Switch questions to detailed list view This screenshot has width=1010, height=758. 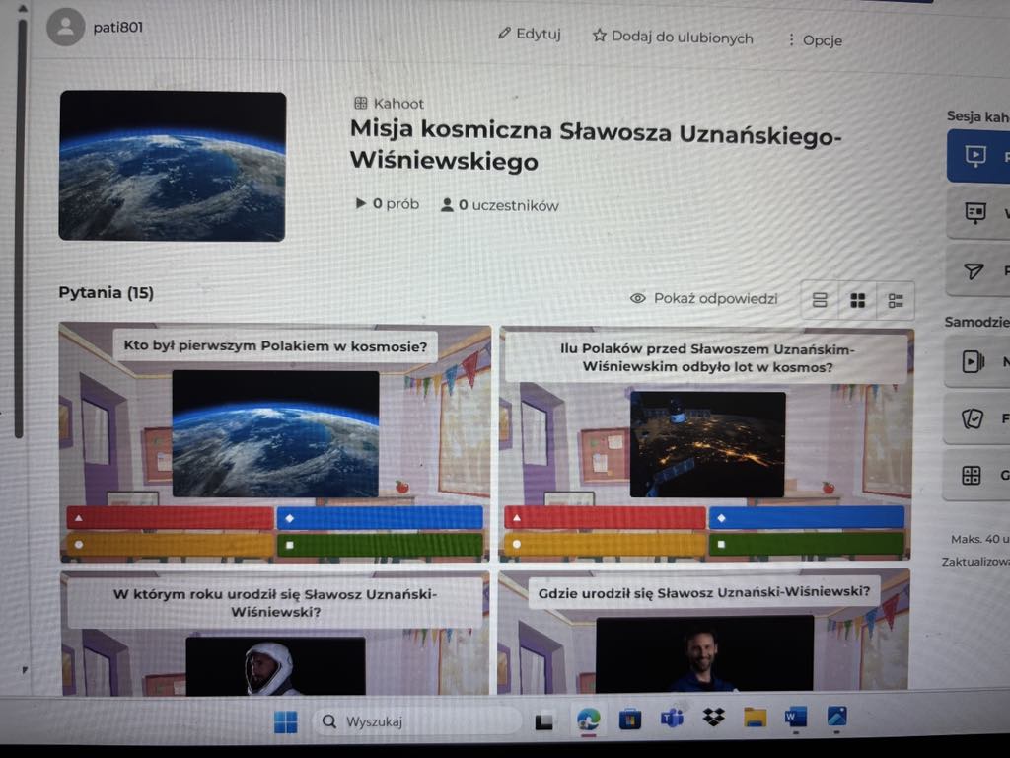point(896,300)
